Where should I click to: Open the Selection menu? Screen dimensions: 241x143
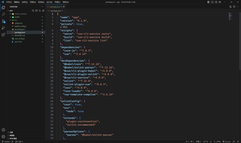(25, 2)
